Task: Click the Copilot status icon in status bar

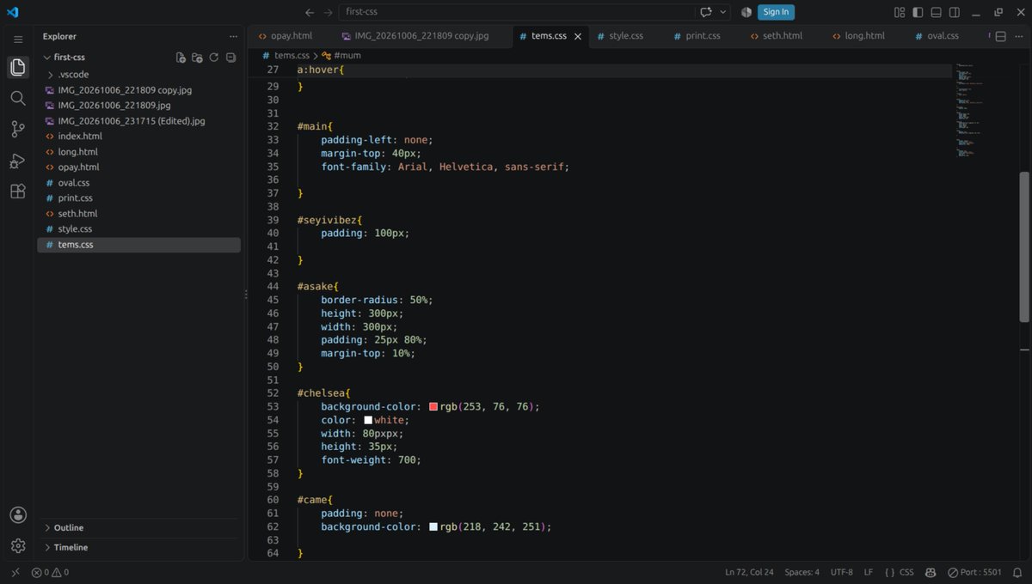Action: coord(931,572)
